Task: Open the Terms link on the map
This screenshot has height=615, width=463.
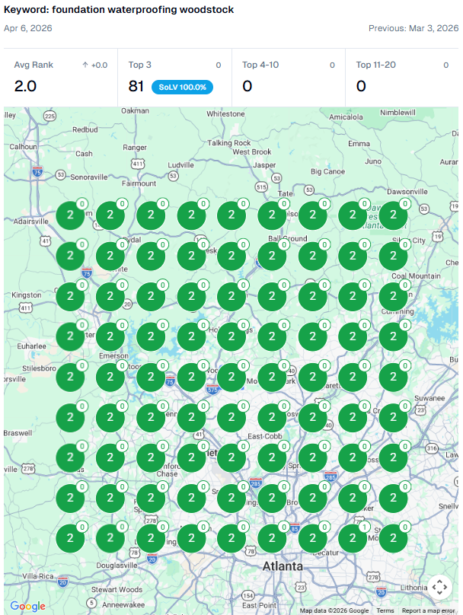Action: point(385,610)
